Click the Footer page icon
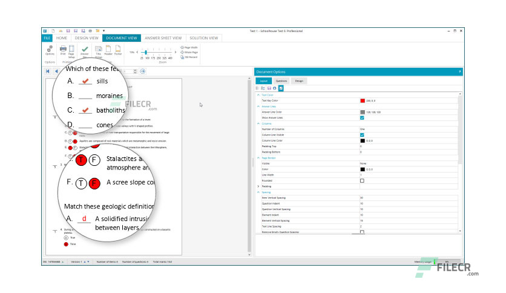The height and width of the screenshot is (293, 506). point(118,48)
